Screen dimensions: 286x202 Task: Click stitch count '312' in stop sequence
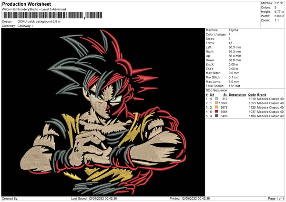pyautogui.click(x=225, y=99)
